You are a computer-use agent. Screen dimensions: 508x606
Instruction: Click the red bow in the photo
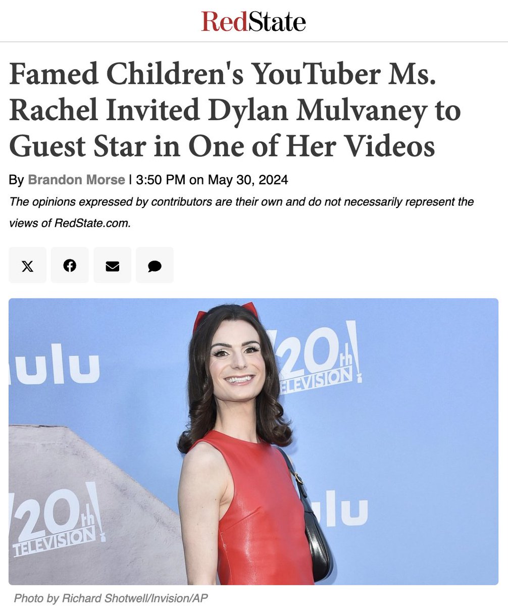click(225, 314)
